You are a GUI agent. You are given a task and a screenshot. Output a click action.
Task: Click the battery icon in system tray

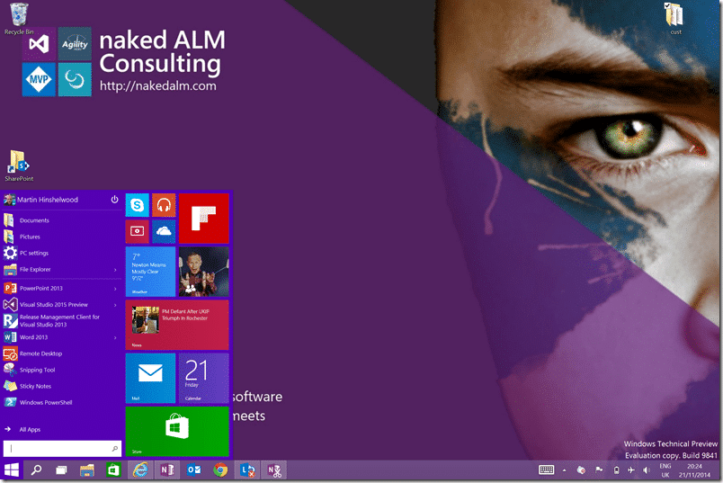(x=617, y=470)
